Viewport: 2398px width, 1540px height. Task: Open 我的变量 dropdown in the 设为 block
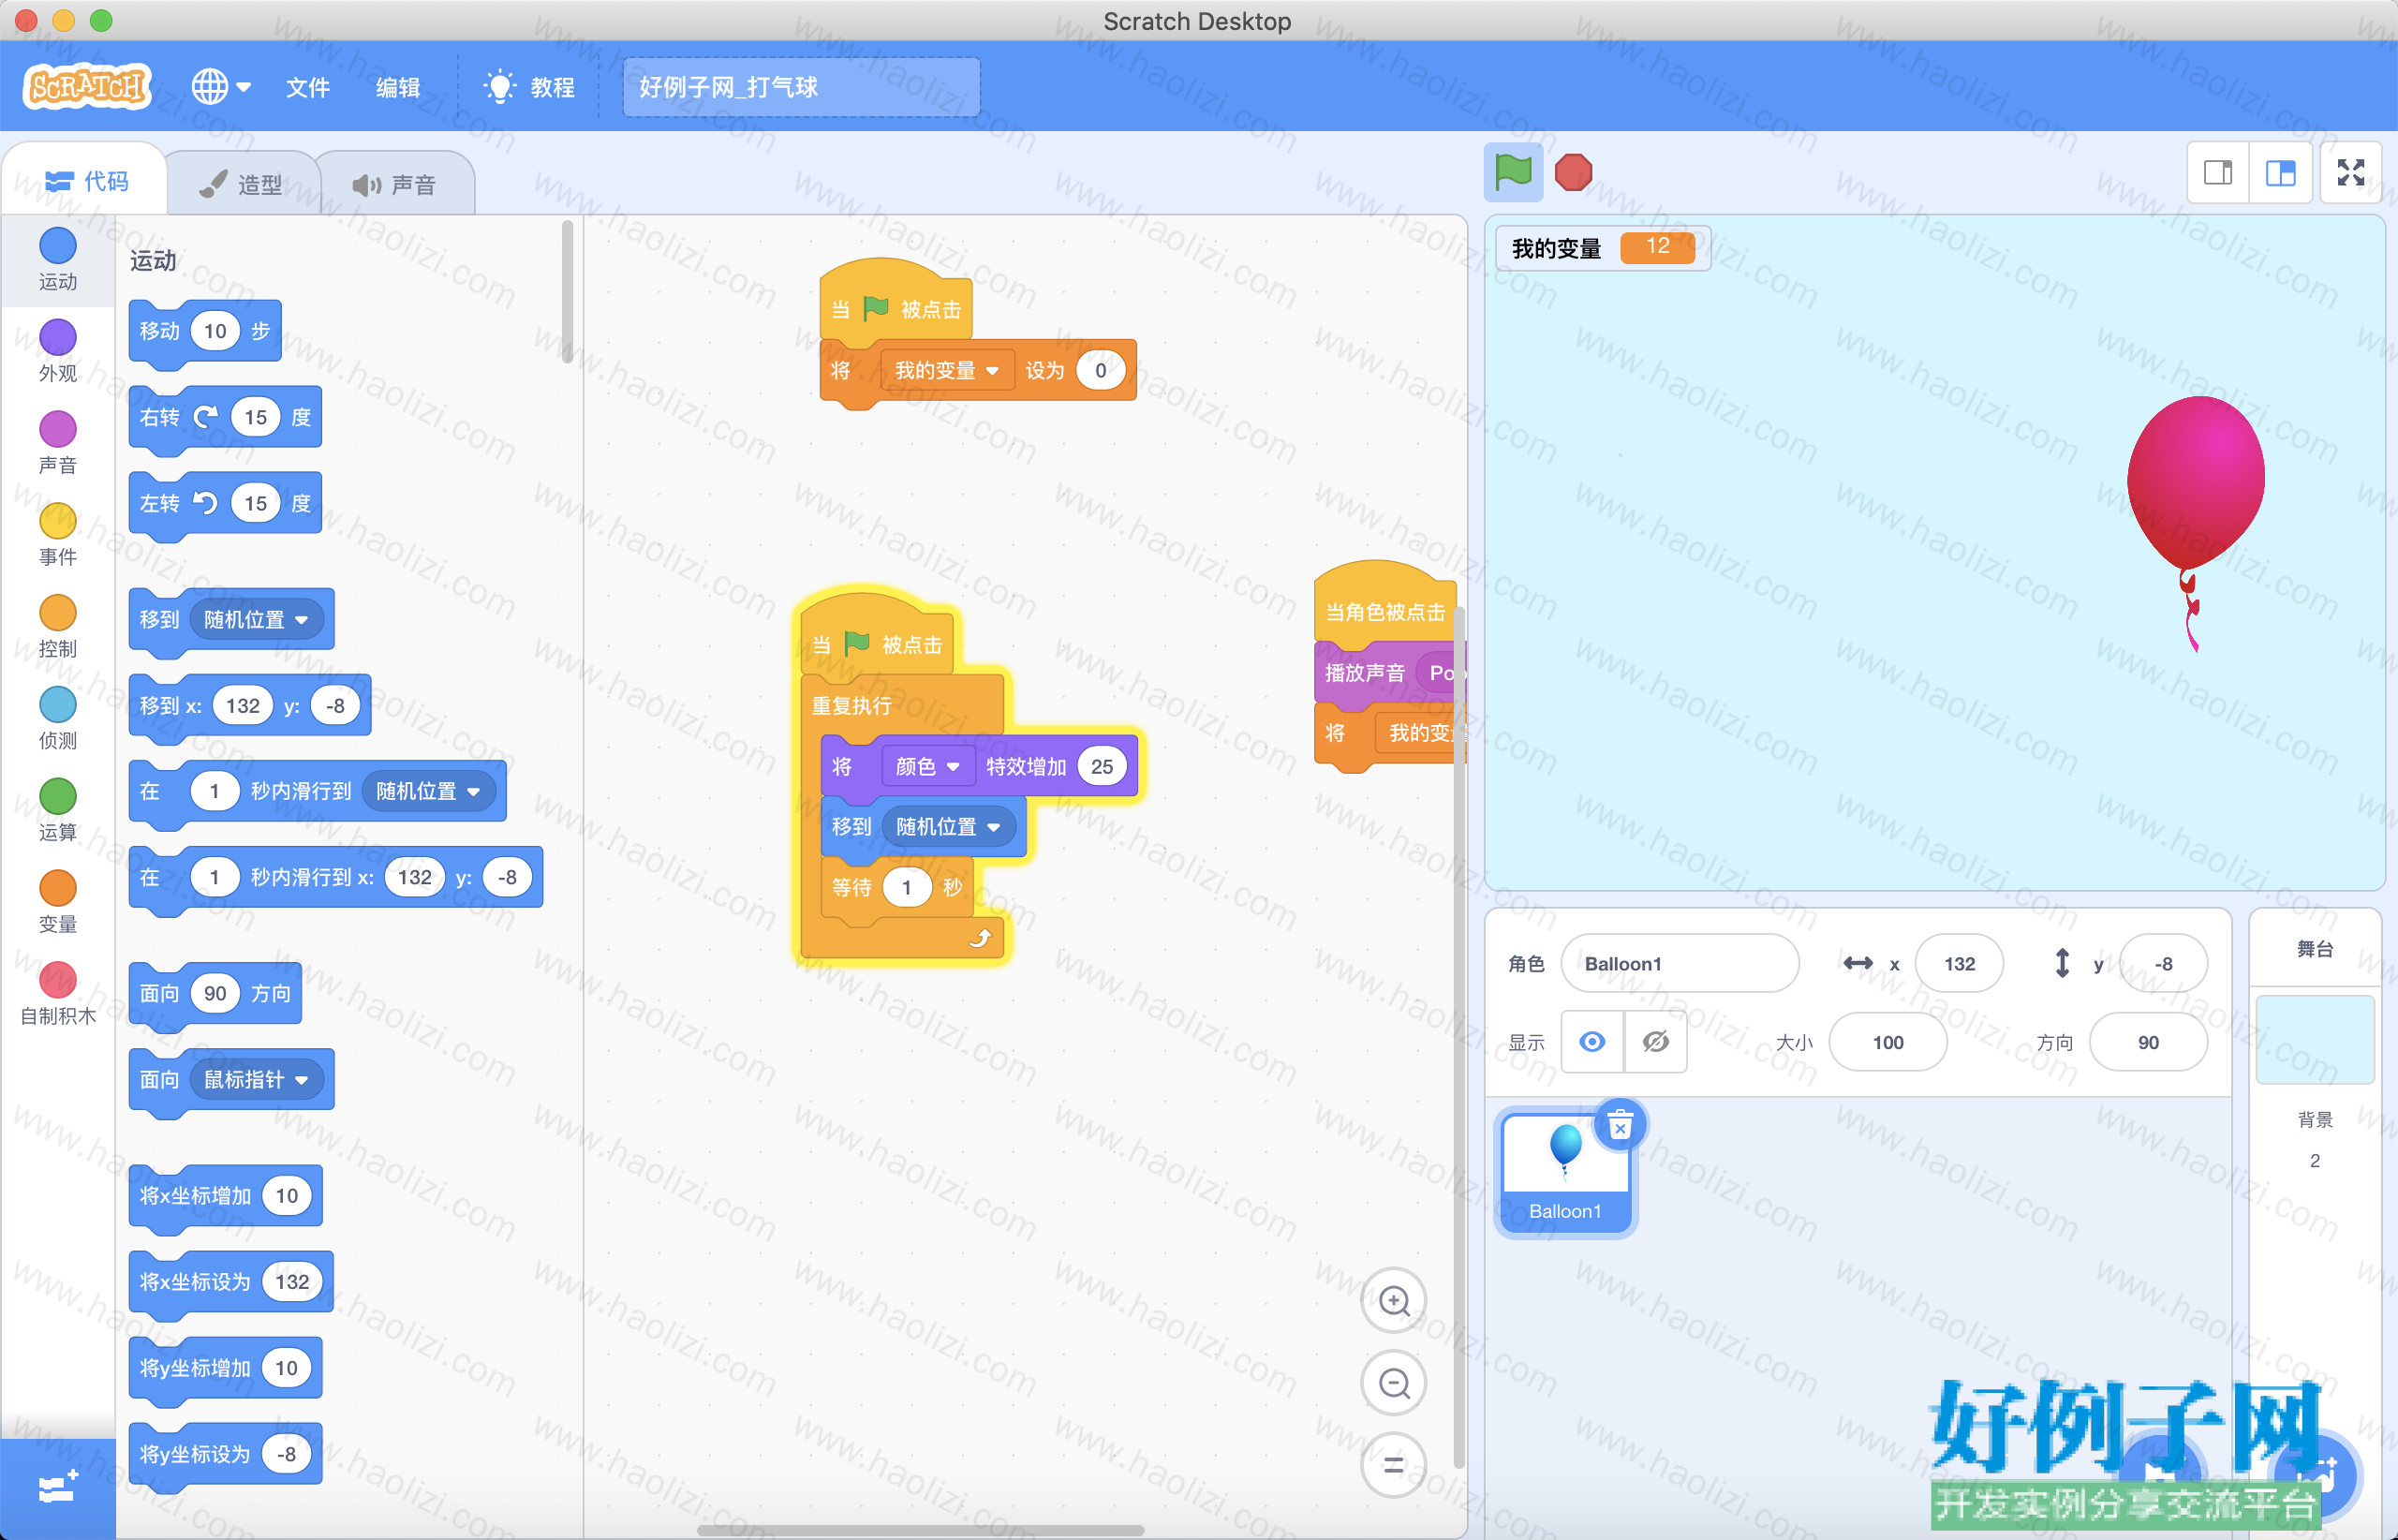[947, 370]
